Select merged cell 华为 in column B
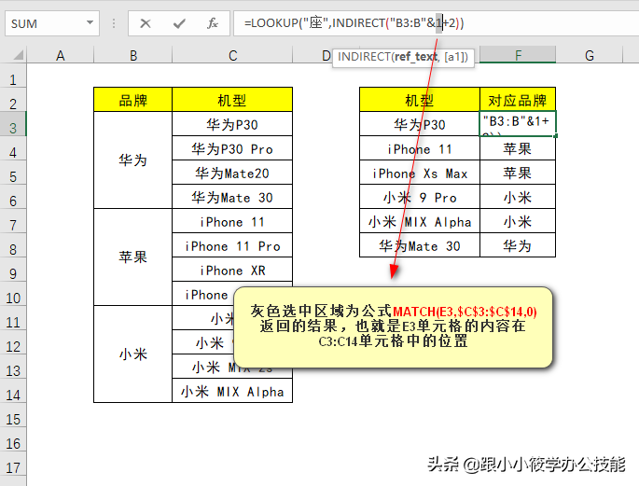 (x=132, y=160)
